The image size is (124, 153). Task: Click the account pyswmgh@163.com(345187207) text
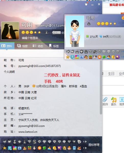pyautogui.click(x=40, y=66)
